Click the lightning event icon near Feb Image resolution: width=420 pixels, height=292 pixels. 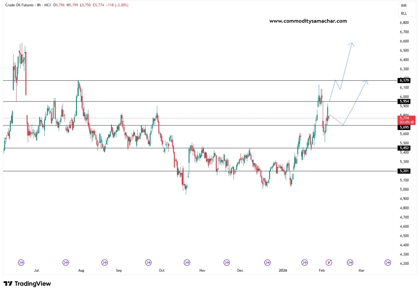coord(329,263)
